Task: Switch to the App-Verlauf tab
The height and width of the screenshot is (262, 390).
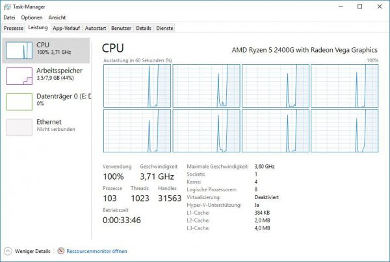Action: (66, 29)
